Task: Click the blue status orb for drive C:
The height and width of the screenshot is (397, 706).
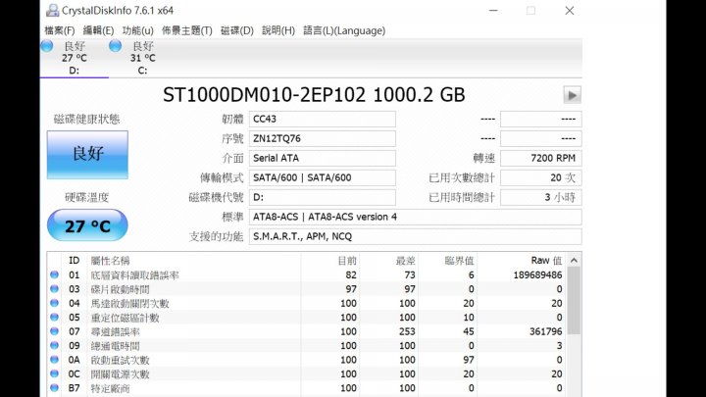Action: (116, 46)
